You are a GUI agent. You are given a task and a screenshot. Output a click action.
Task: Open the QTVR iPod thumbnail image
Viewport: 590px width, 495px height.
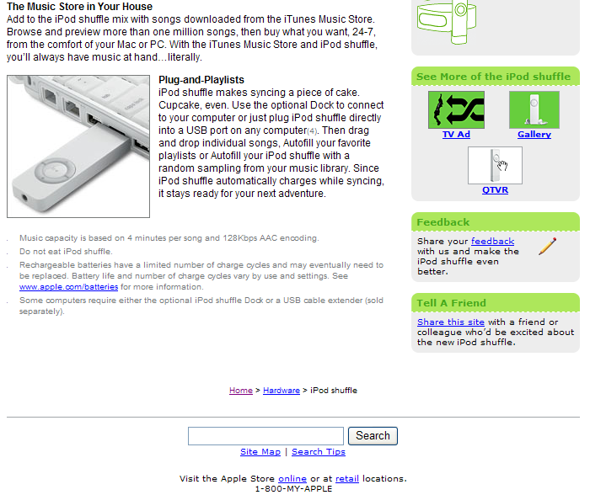495,165
